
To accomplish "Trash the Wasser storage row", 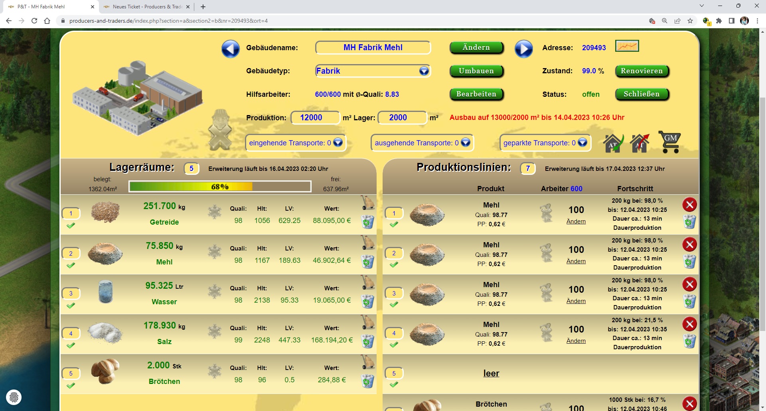I will tap(367, 301).
